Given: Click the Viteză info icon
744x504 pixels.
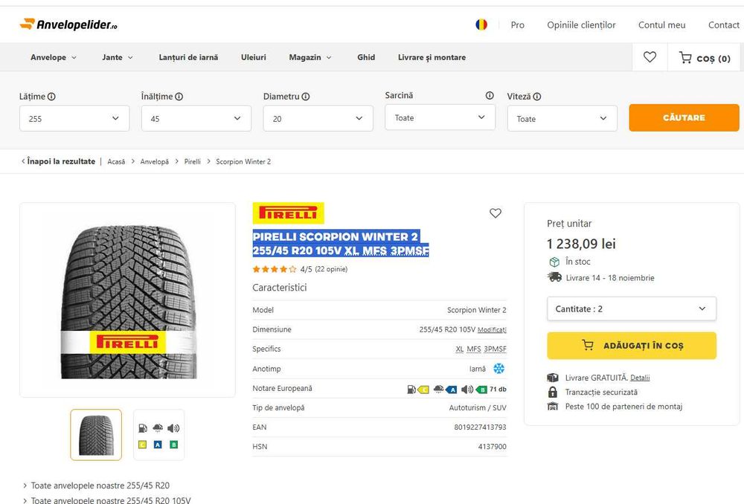Looking at the screenshot, I should (x=537, y=97).
